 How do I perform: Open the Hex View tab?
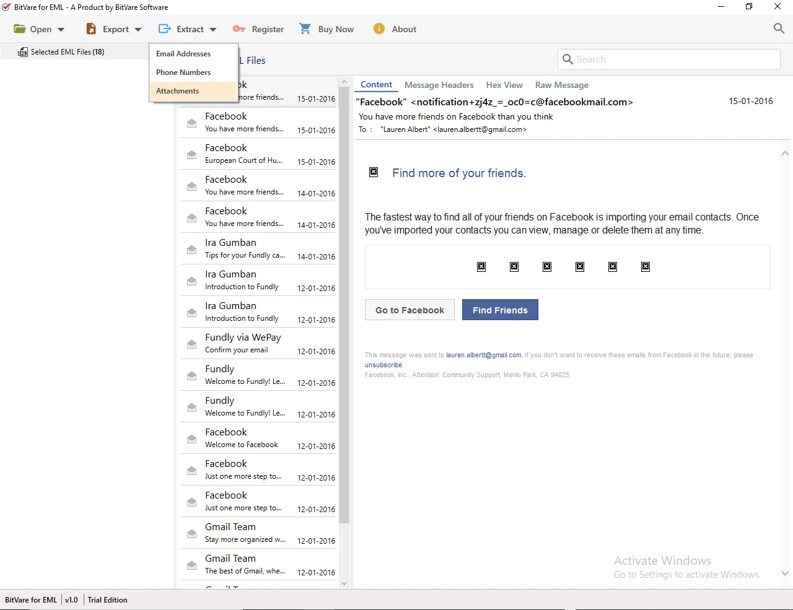pyautogui.click(x=504, y=85)
